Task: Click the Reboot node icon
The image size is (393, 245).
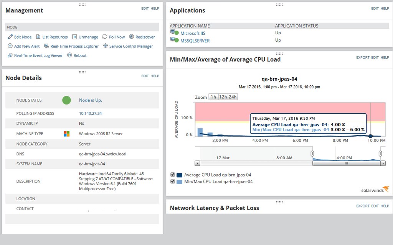Action: (69, 56)
